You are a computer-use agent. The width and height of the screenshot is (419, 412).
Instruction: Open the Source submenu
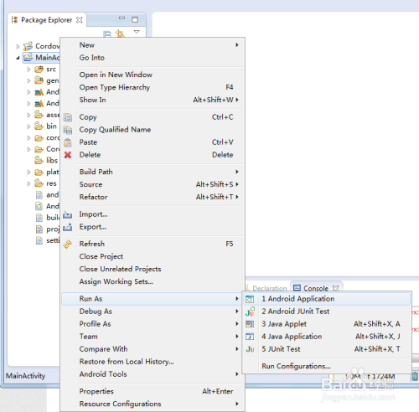click(153, 184)
